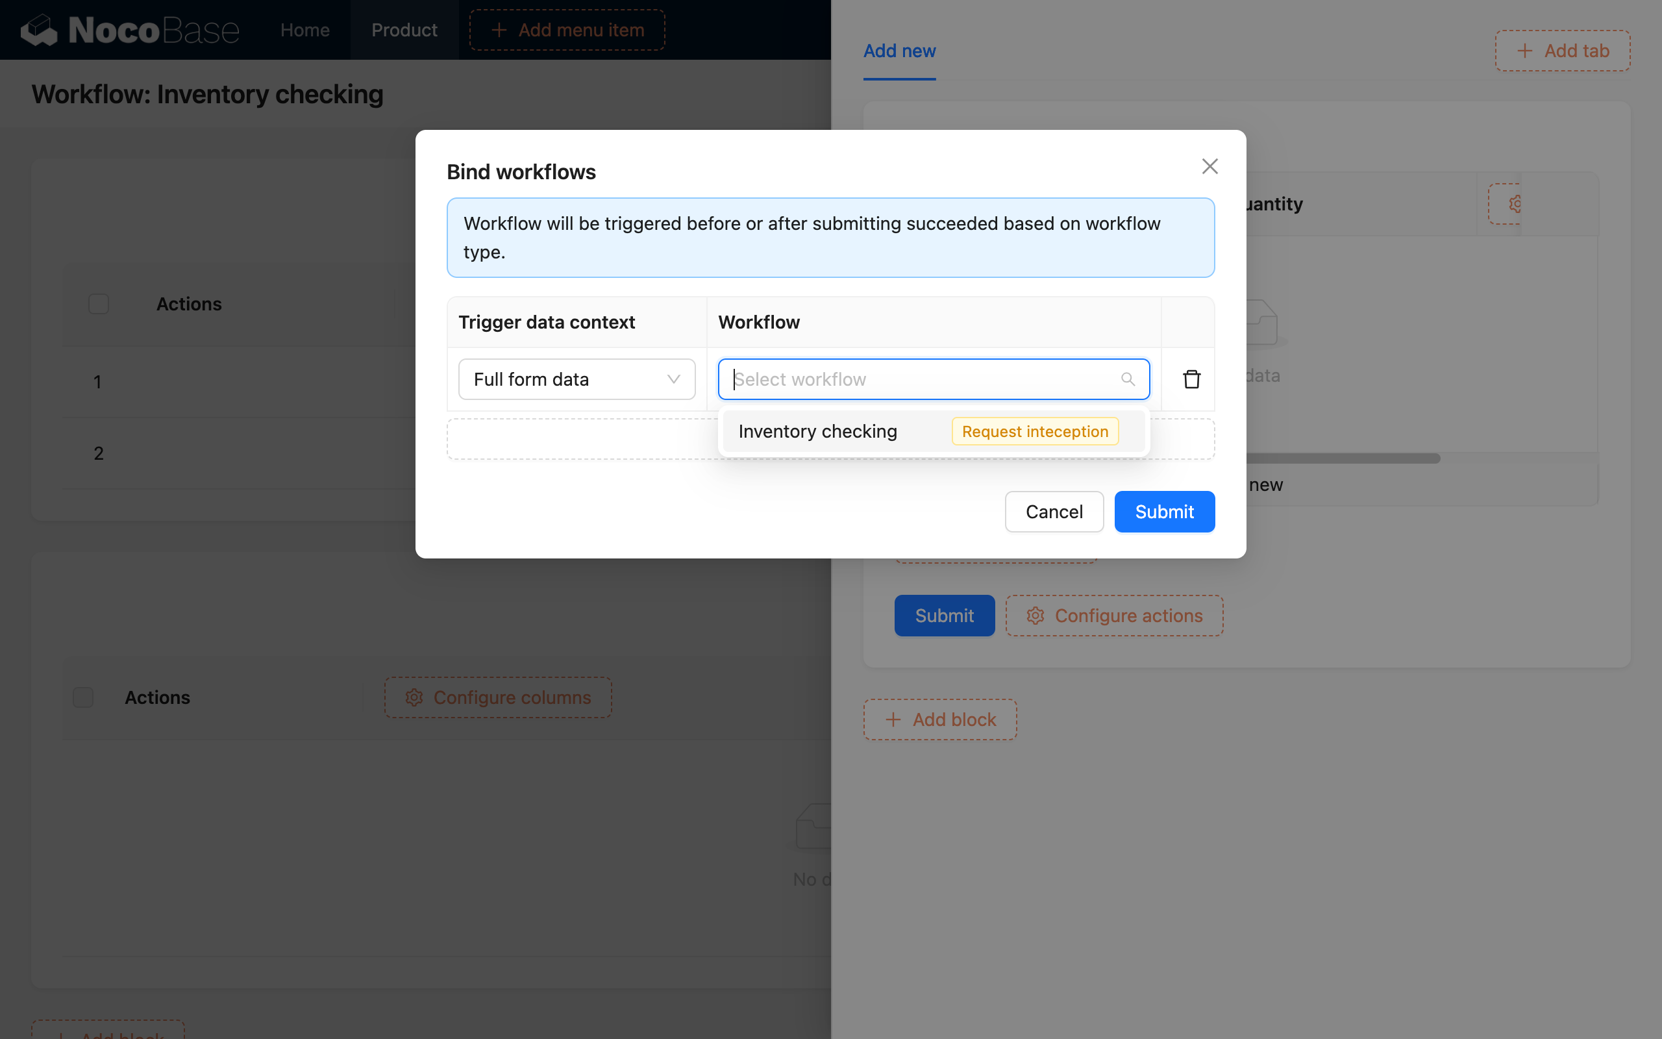The width and height of the screenshot is (1662, 1039).
Task: Check the select-all box in lower Actions table
Action: coord(82,697)
